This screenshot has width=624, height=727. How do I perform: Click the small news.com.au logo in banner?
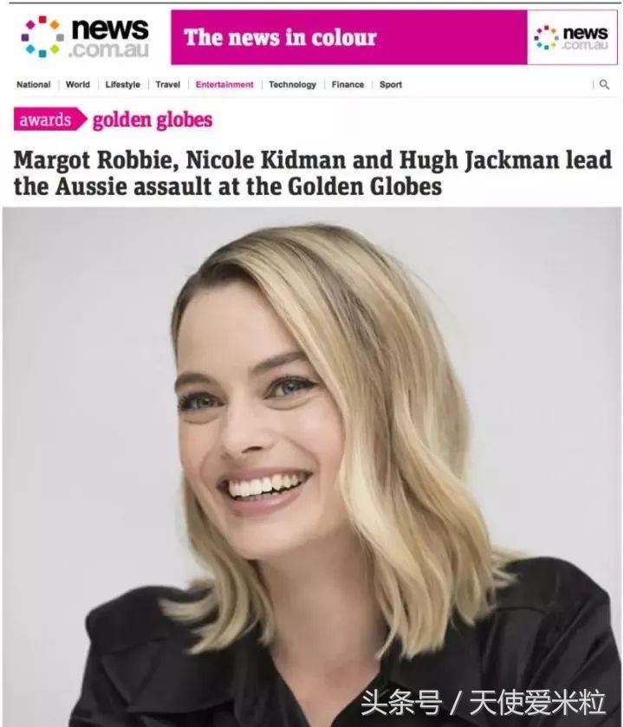572,37
